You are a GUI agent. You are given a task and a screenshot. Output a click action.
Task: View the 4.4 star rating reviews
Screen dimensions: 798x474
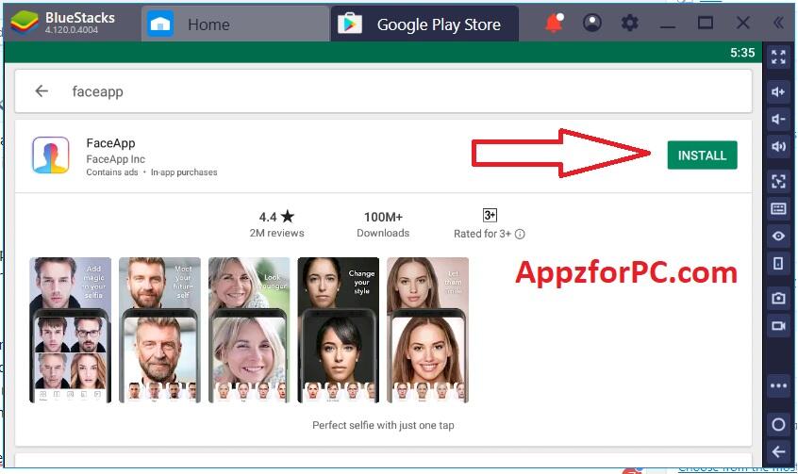(x=276, y=224)
